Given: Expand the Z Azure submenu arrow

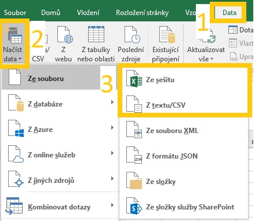Looking at the screenshot, I should click(112, 128).
